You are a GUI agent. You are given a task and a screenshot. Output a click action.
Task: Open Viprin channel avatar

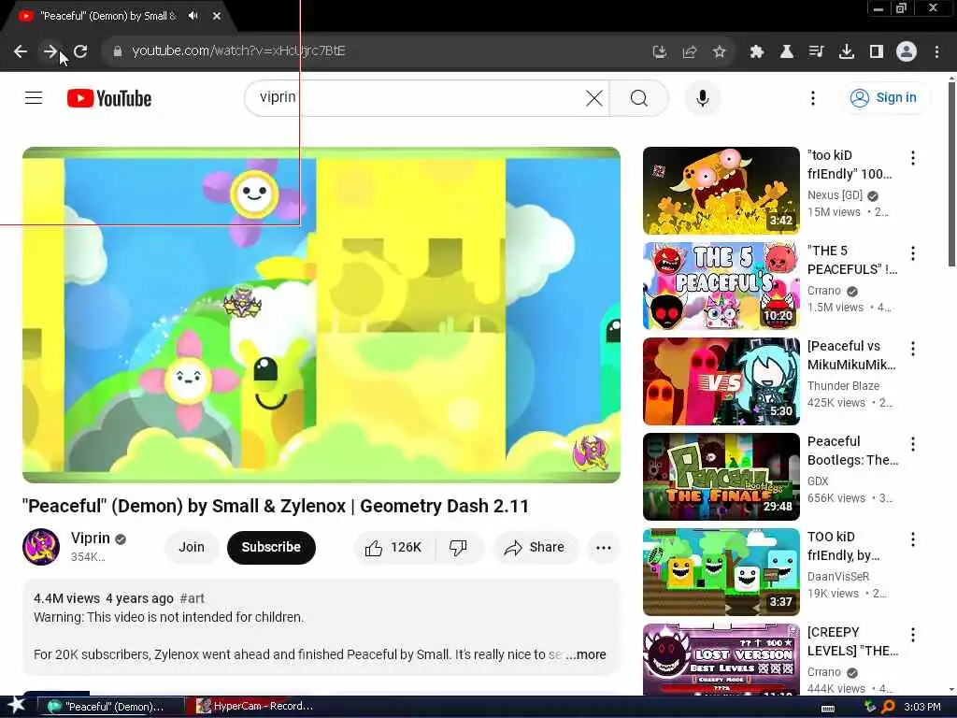click(x=41, y=547)
